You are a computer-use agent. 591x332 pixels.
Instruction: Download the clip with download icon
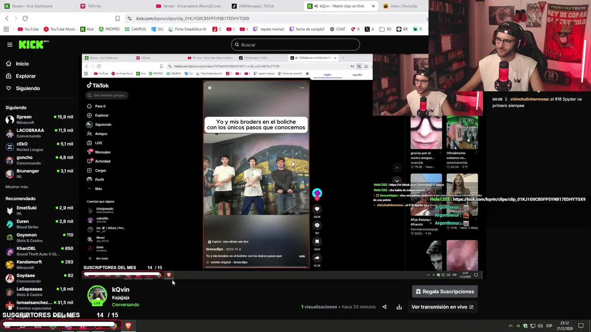tap(399, 307)
